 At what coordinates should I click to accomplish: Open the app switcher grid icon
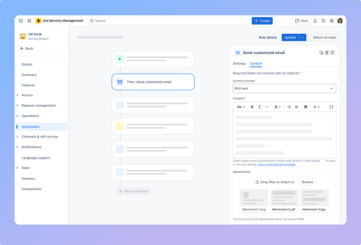[x=29, y=21]
